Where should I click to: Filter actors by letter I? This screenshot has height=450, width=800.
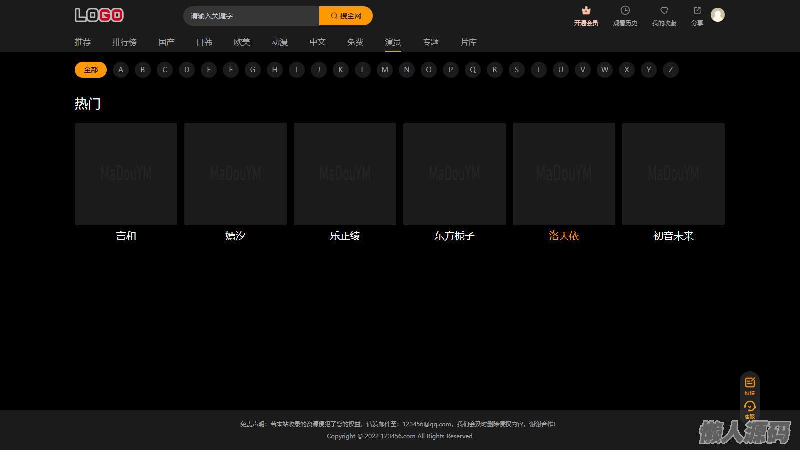[x=297, y=70]
